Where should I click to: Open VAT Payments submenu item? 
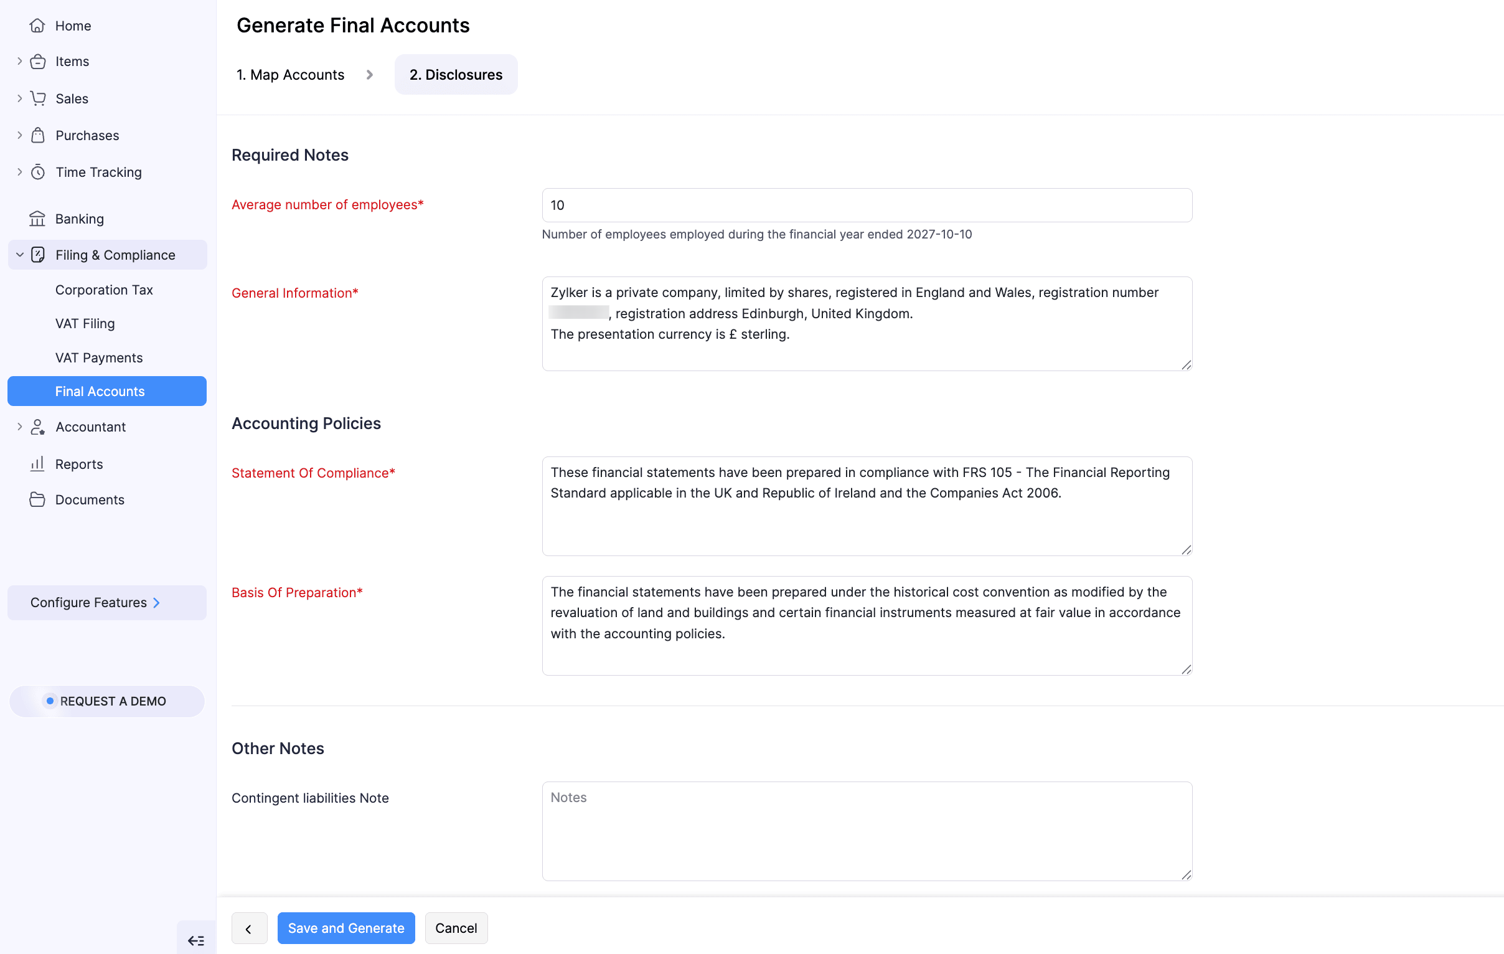99,357
